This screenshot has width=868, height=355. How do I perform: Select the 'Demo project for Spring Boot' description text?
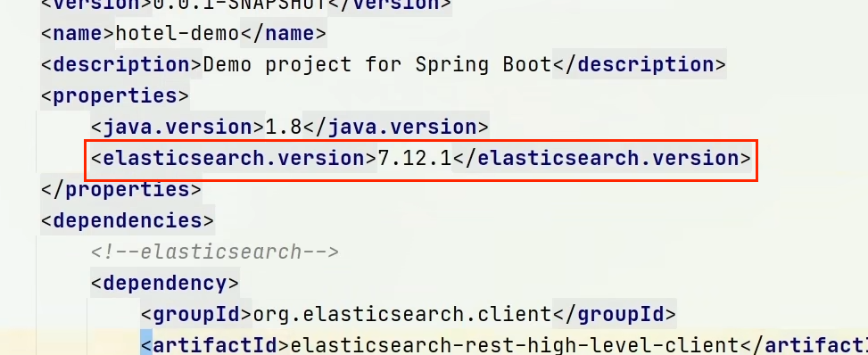click(x=377, y=65)
